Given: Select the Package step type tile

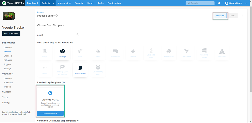Looking at the screenshot, I should pos(62,53).
